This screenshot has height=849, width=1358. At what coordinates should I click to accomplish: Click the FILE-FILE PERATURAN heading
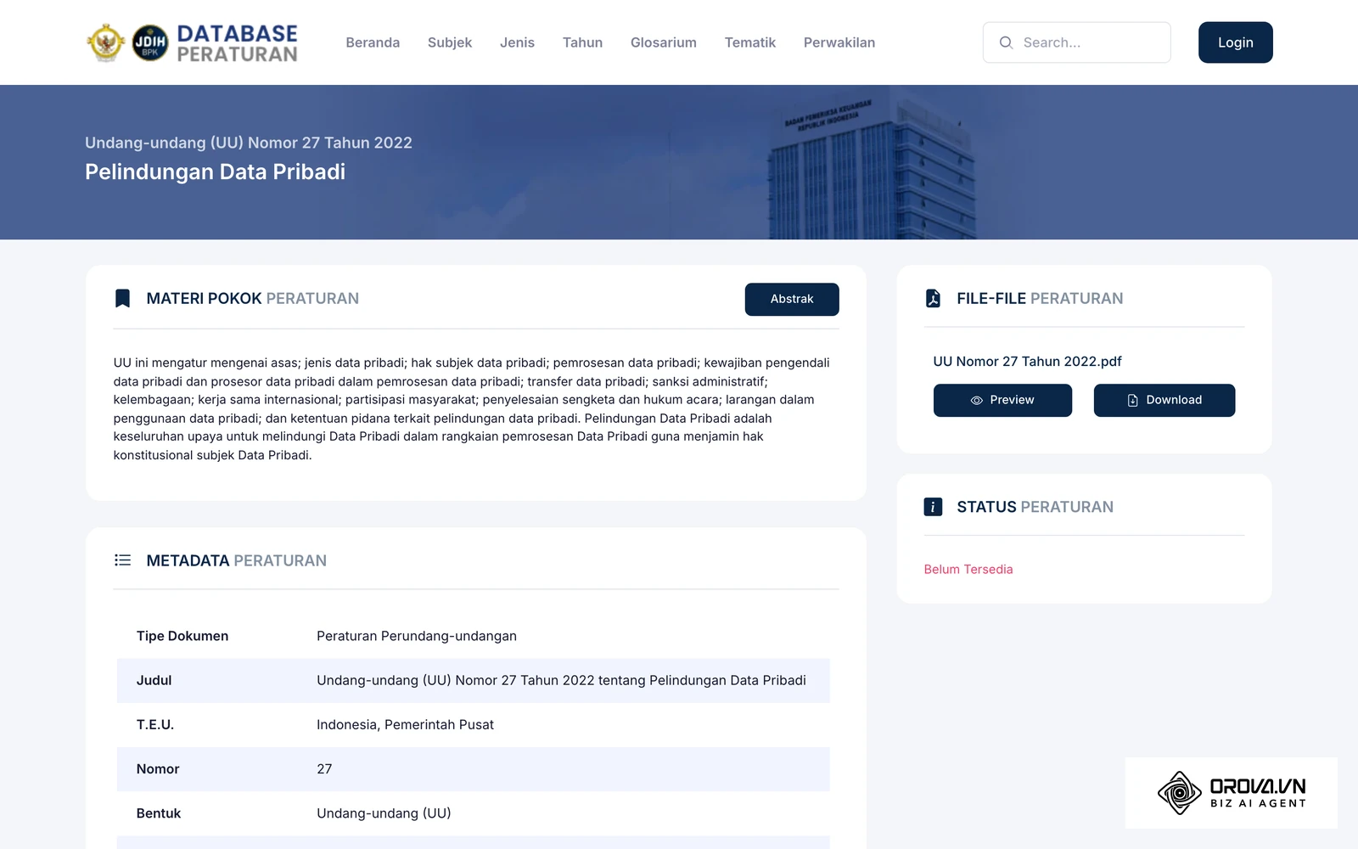(1040, 298)
